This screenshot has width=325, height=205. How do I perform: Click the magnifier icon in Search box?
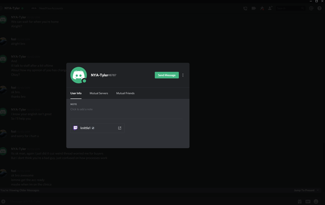click(303, 8)
